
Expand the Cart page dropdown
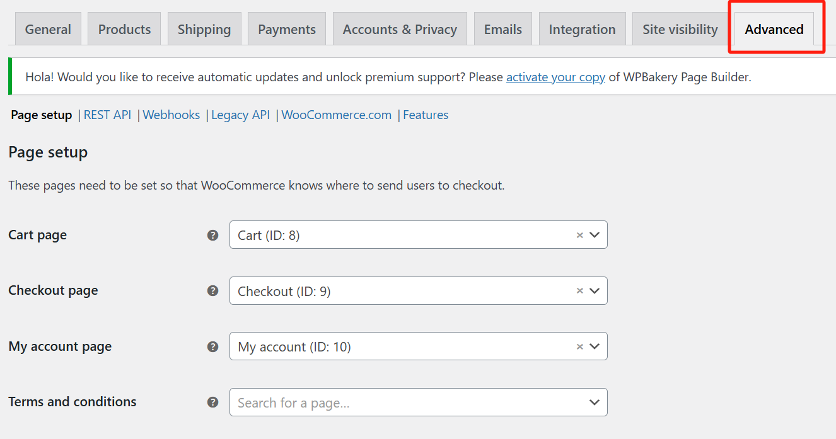594,235
